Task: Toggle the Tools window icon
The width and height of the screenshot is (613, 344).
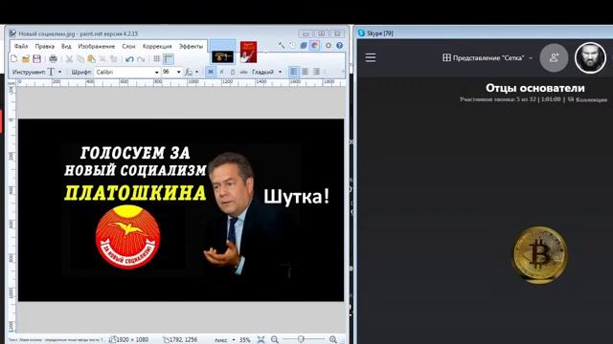Action: [282, 45]
